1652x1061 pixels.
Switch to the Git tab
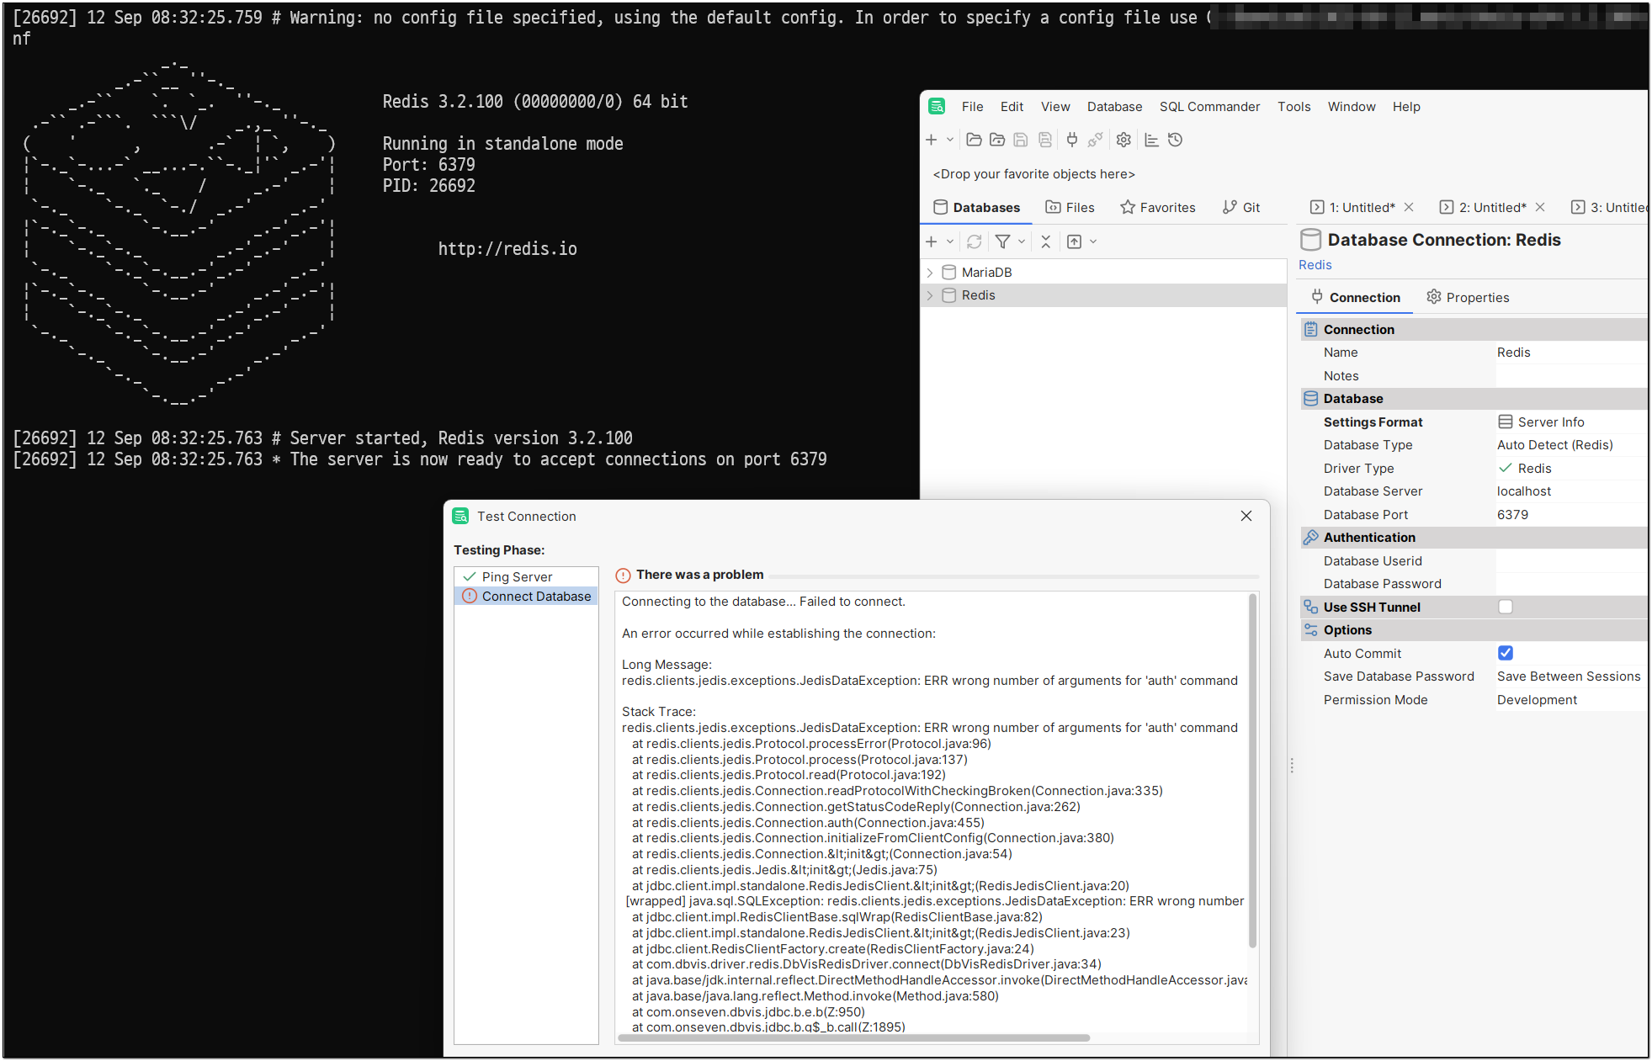[x=1241, y=208]
